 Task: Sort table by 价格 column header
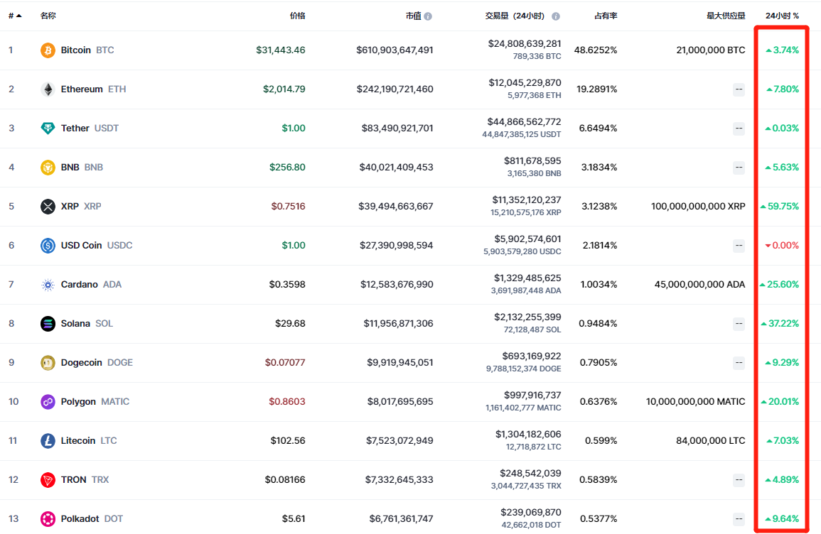pyautogui.click(x=297, y=16)
